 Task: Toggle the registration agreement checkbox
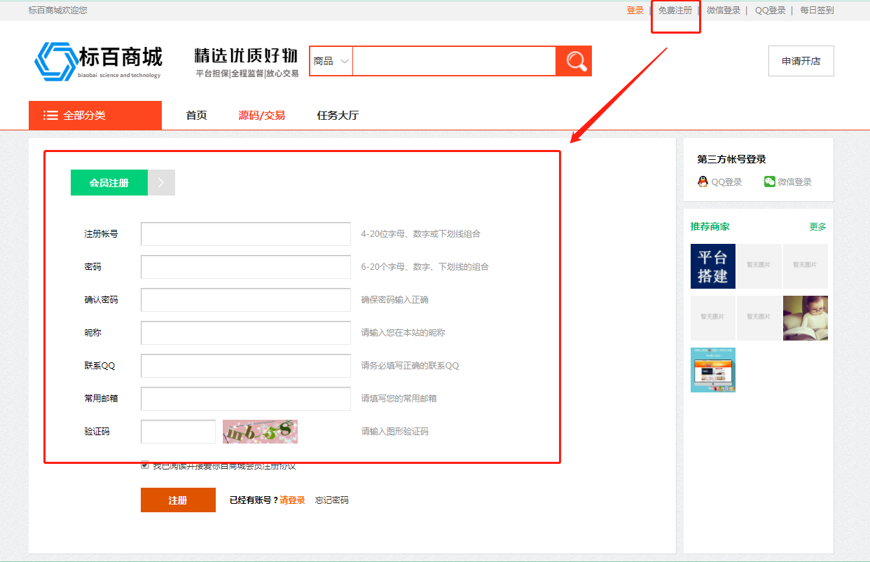pyautogui.click(x=145, y=465)
